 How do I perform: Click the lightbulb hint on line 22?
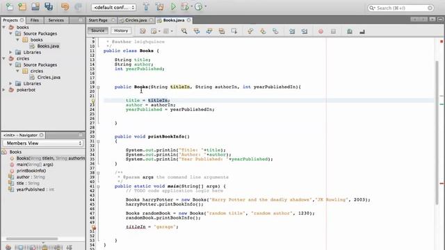(x=93, y=100)
